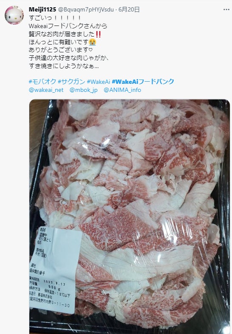Open the #サクガン hashtag
This screenshot has width=232, height=334.
click(x=71, y=82)
